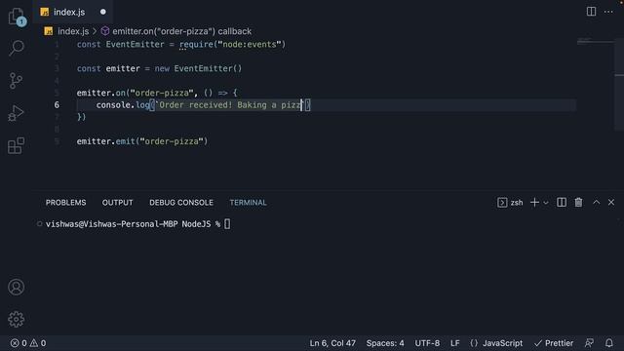624x351 pixels.
Task: Change encoding via UTF-8 status item
Action: [427, 343]
